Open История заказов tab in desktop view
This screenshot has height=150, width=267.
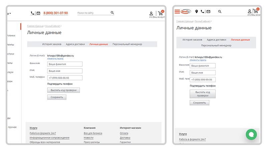tap(52, 44)
